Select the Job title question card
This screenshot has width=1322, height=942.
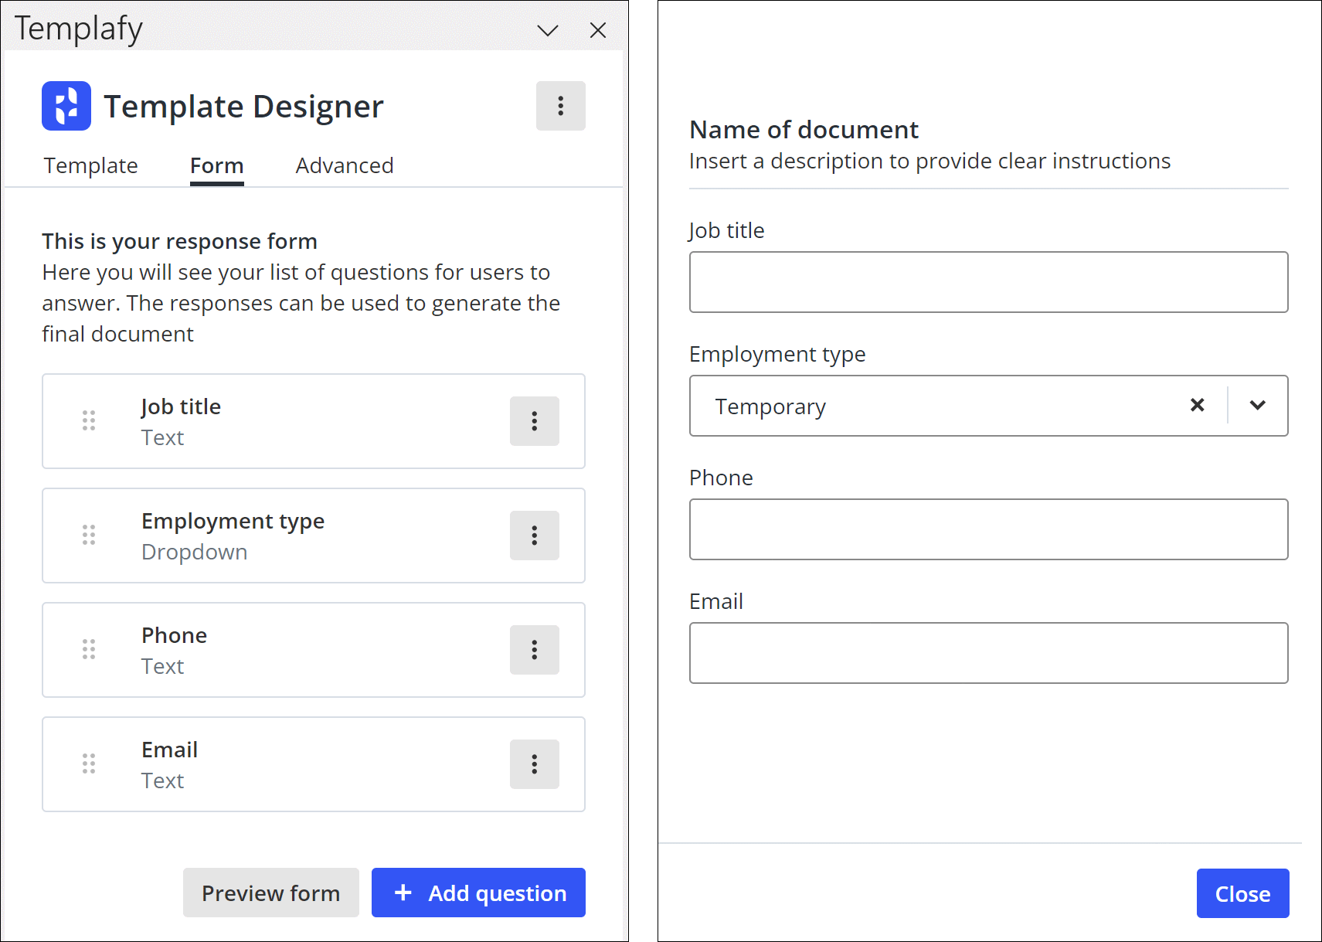tap(314, 421)
